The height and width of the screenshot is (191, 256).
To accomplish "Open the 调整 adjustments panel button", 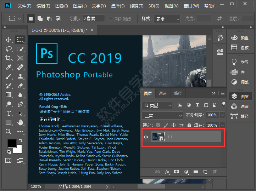I will click(240, 82).
